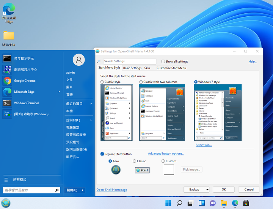
Task: Click the Aero shell button image
Action: point(116,170)
